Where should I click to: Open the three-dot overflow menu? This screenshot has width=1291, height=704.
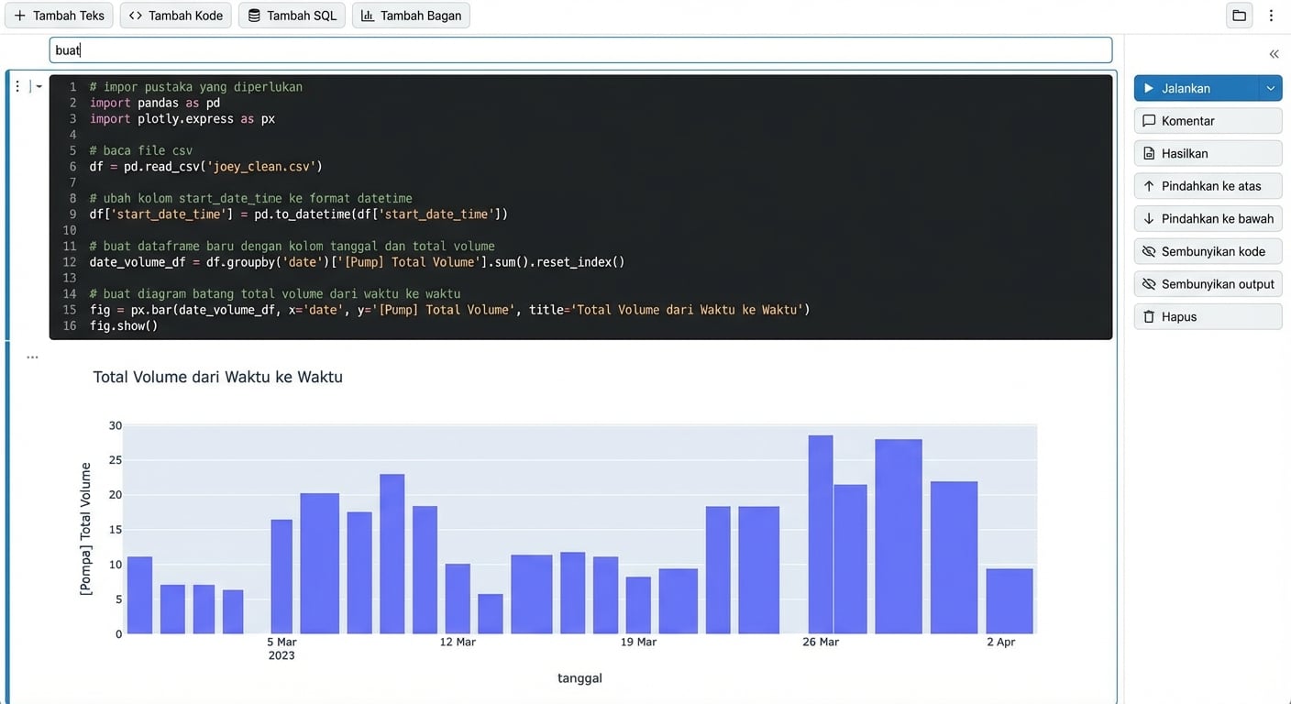(1271, 16)
